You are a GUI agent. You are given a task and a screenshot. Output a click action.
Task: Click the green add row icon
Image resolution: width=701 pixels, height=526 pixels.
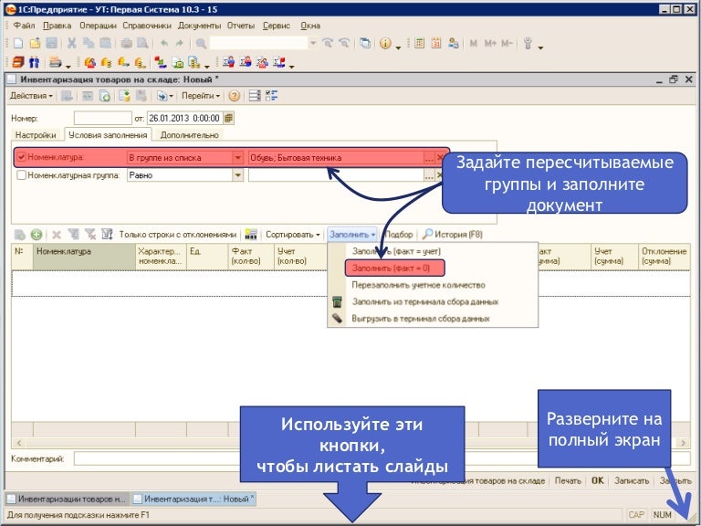click(x=37, y=235)
